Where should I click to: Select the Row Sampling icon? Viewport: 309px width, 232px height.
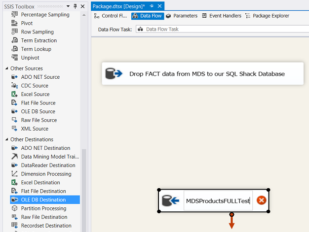[14, 32]
